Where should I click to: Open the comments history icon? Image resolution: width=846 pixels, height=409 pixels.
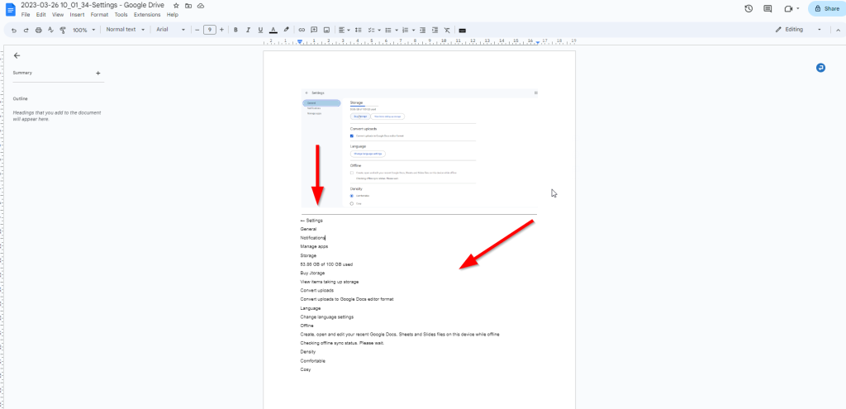coord(768,8)
